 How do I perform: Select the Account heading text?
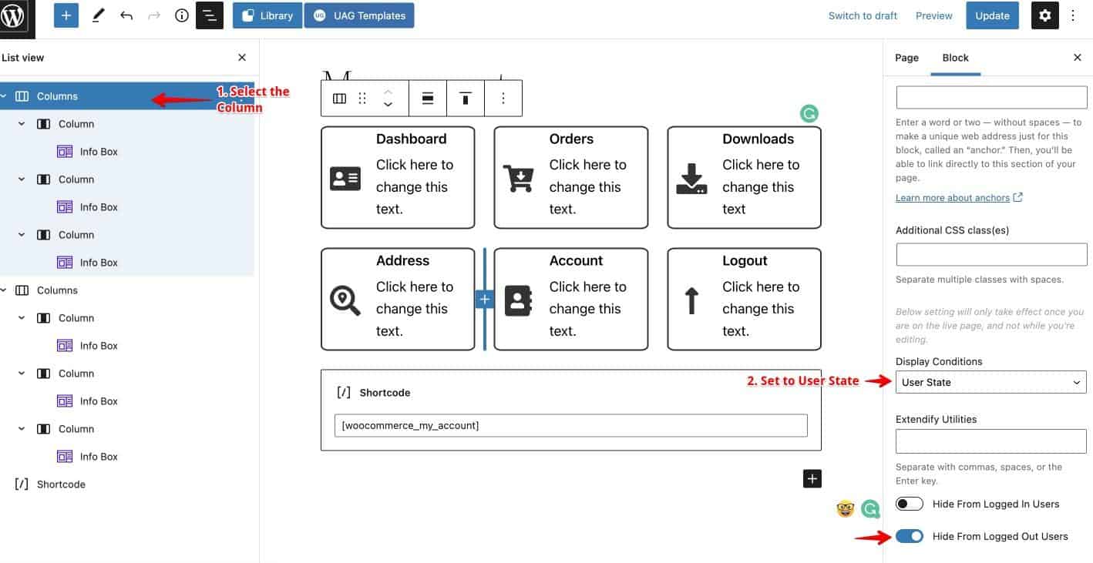coord(576,261)
